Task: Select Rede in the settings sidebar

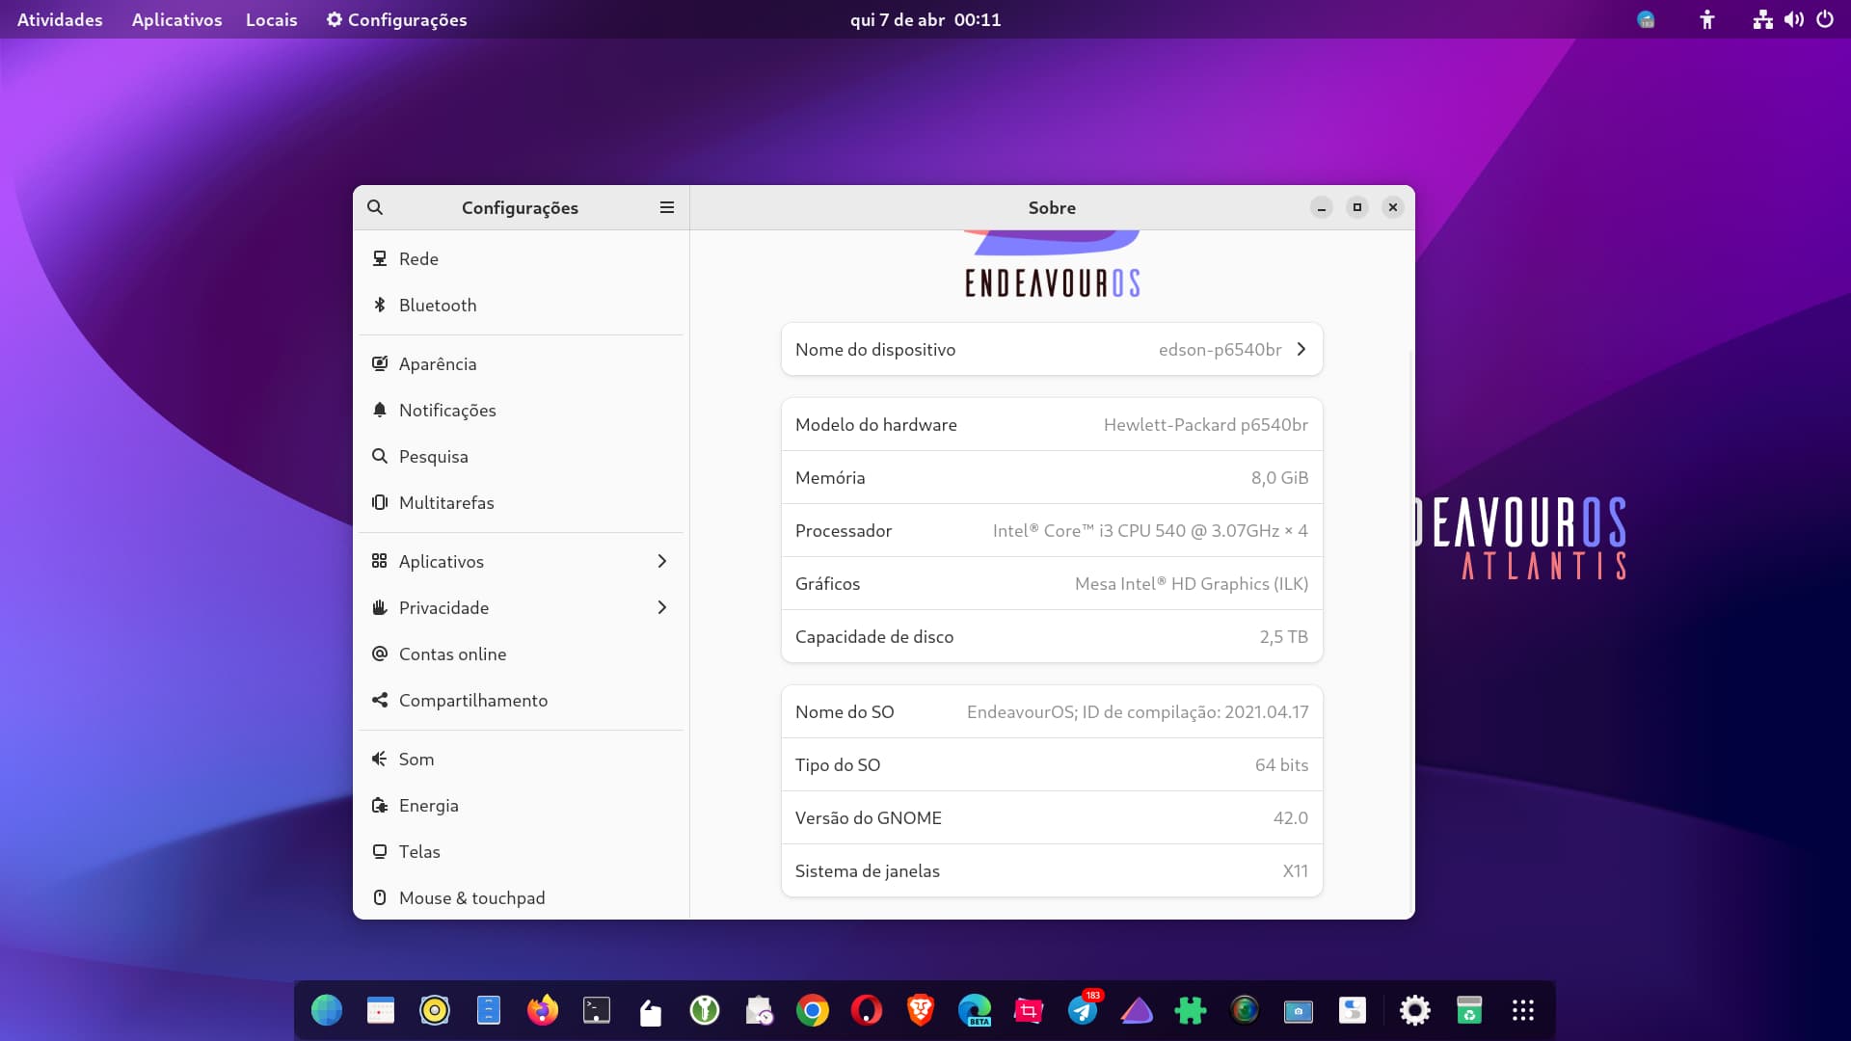Action: click(521, 258)
